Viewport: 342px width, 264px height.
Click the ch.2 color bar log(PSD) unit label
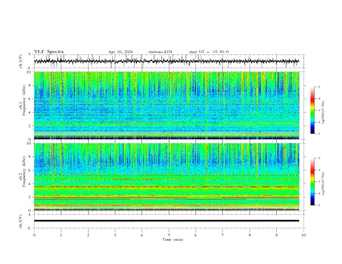coord(323,183)
